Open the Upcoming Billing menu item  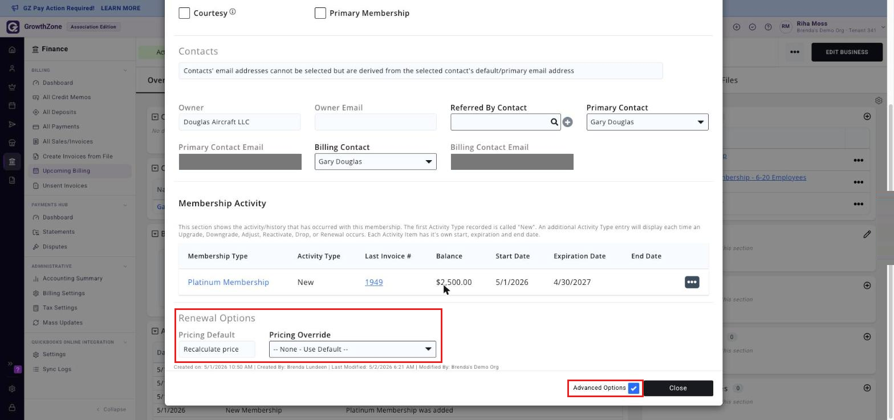tap(79, 171)
